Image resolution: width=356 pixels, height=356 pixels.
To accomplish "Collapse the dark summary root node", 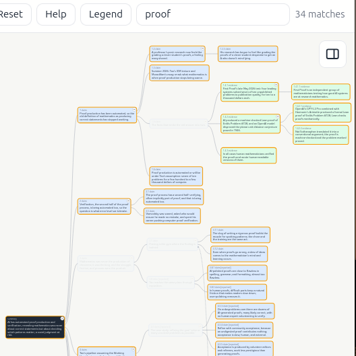I will pyautogui.click(x=62, y=319).
